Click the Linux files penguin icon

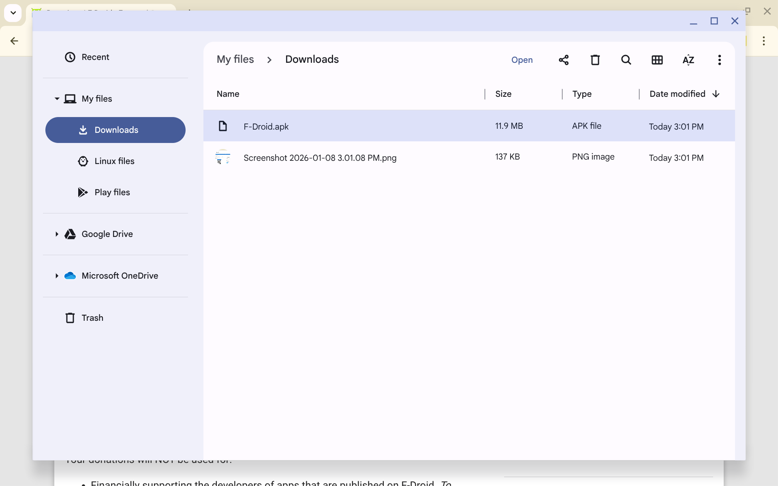(83, 161)
